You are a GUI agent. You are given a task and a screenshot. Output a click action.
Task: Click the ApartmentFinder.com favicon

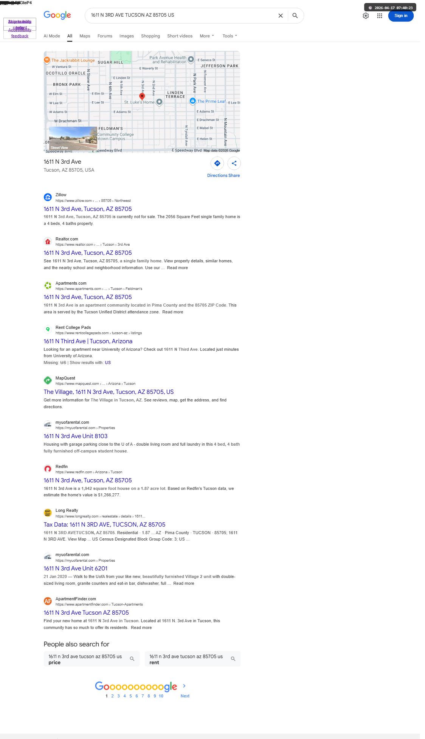(48, 601)
